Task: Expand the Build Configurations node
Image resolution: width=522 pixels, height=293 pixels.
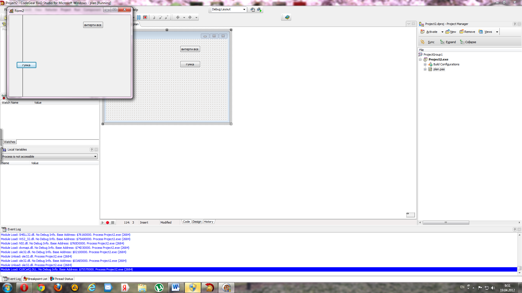Action: coord(425,64)
